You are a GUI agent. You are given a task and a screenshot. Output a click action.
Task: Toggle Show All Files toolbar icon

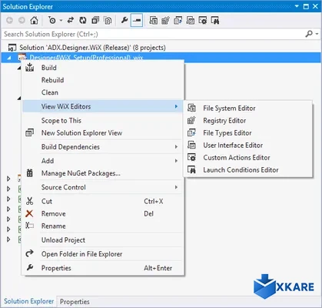(x=108, y=20)
